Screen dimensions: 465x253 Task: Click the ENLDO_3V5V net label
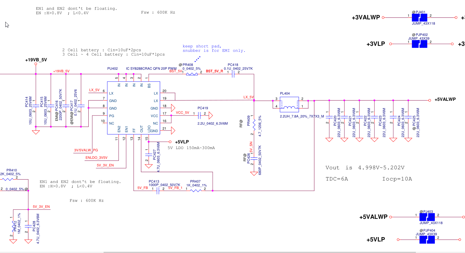tap(96, 158)
